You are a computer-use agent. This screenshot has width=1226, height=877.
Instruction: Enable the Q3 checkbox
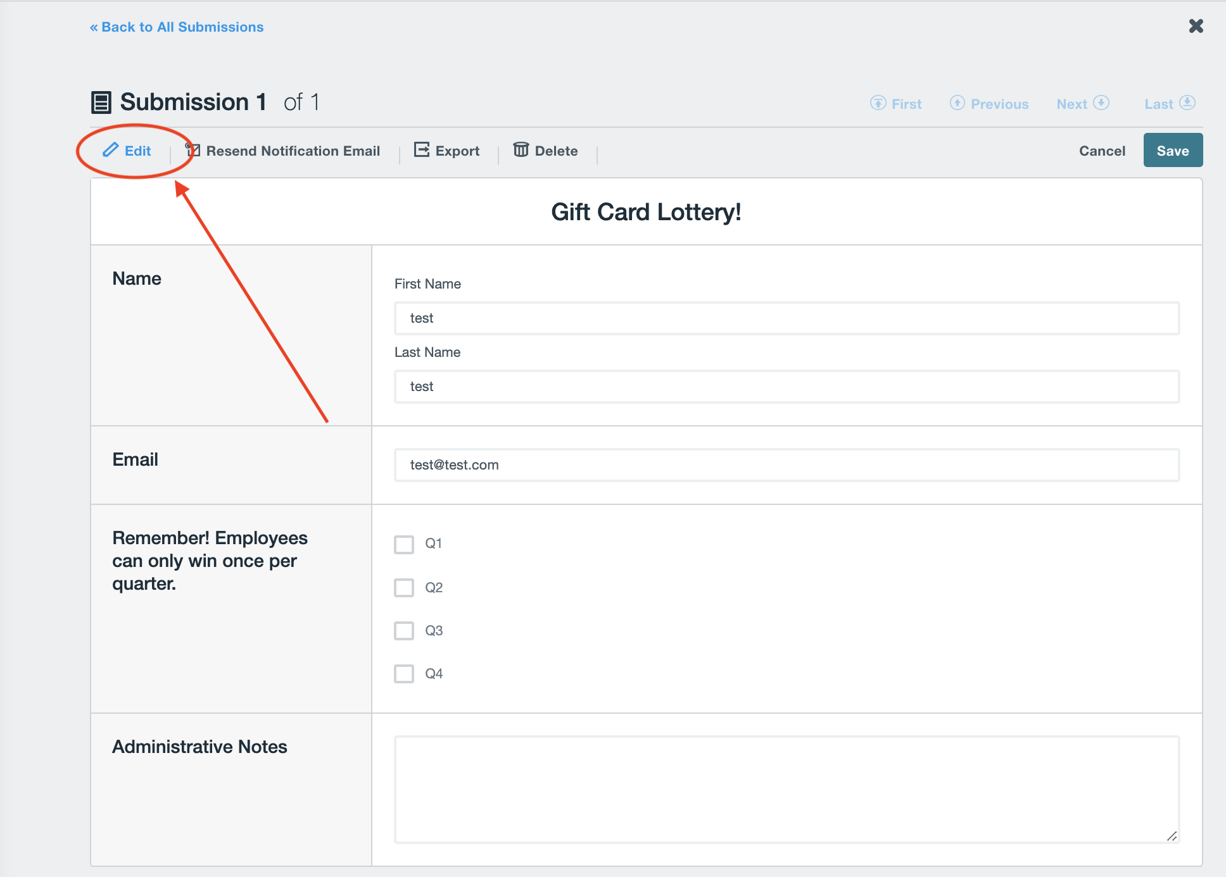click(404, 630)
